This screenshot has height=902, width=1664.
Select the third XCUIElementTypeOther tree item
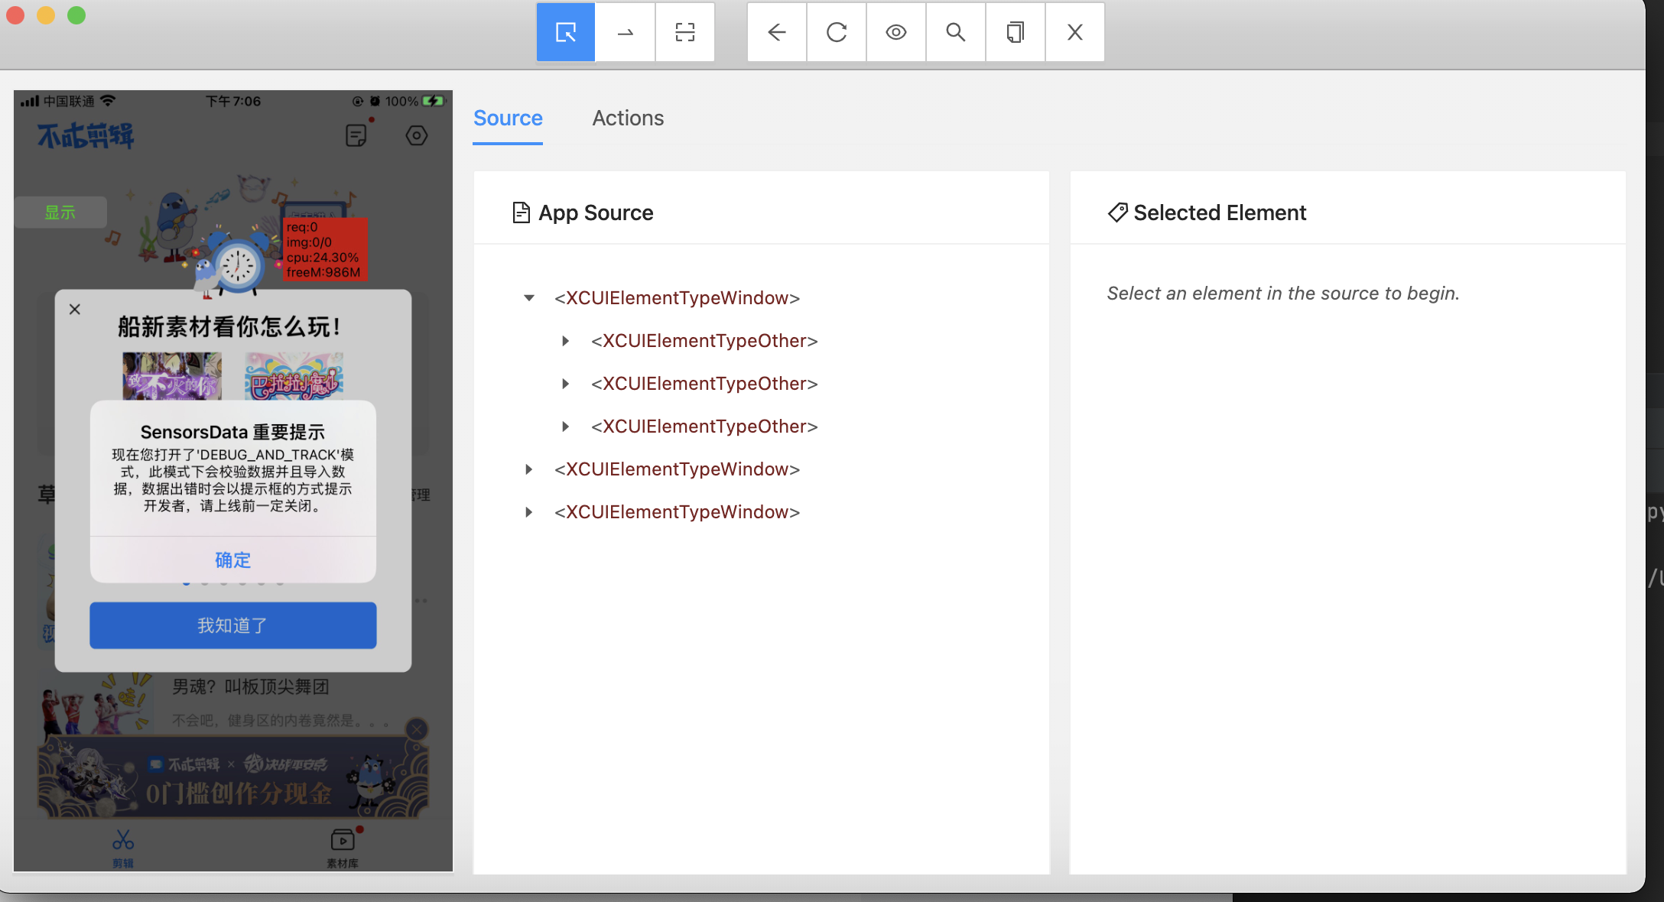(704, 427)
